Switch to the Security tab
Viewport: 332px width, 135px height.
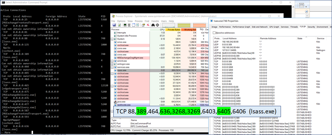point(311,27)
